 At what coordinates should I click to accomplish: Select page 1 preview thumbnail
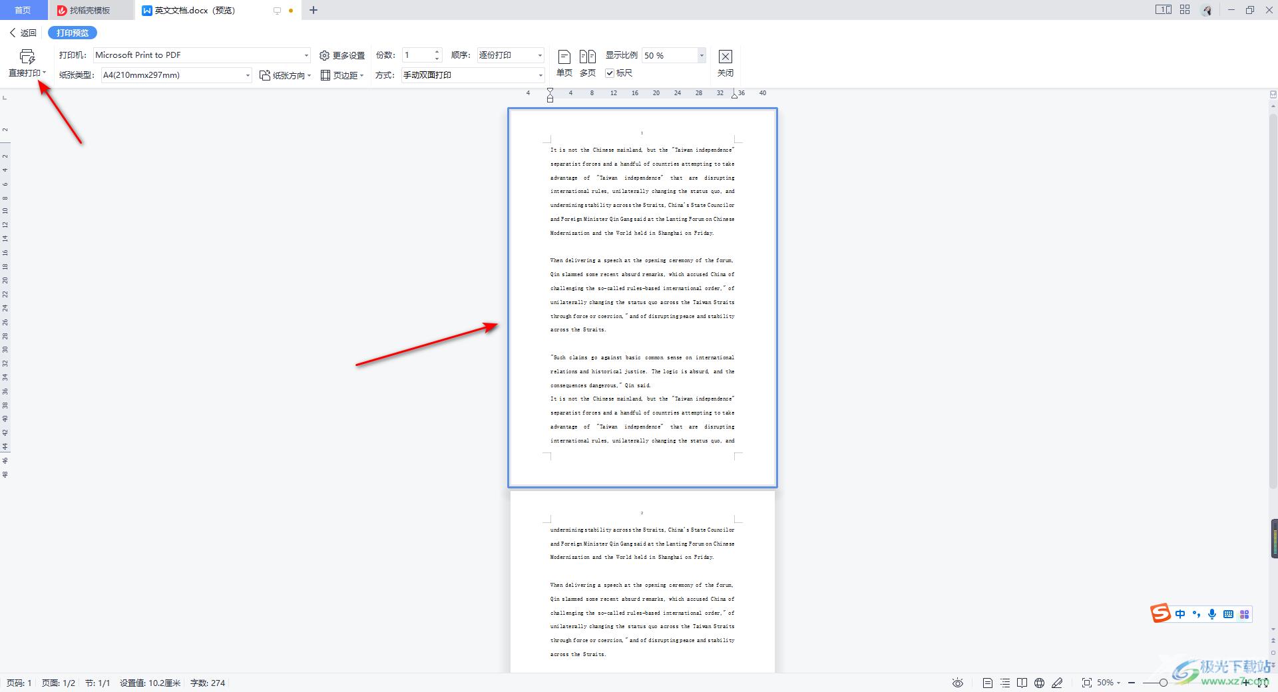642,297
